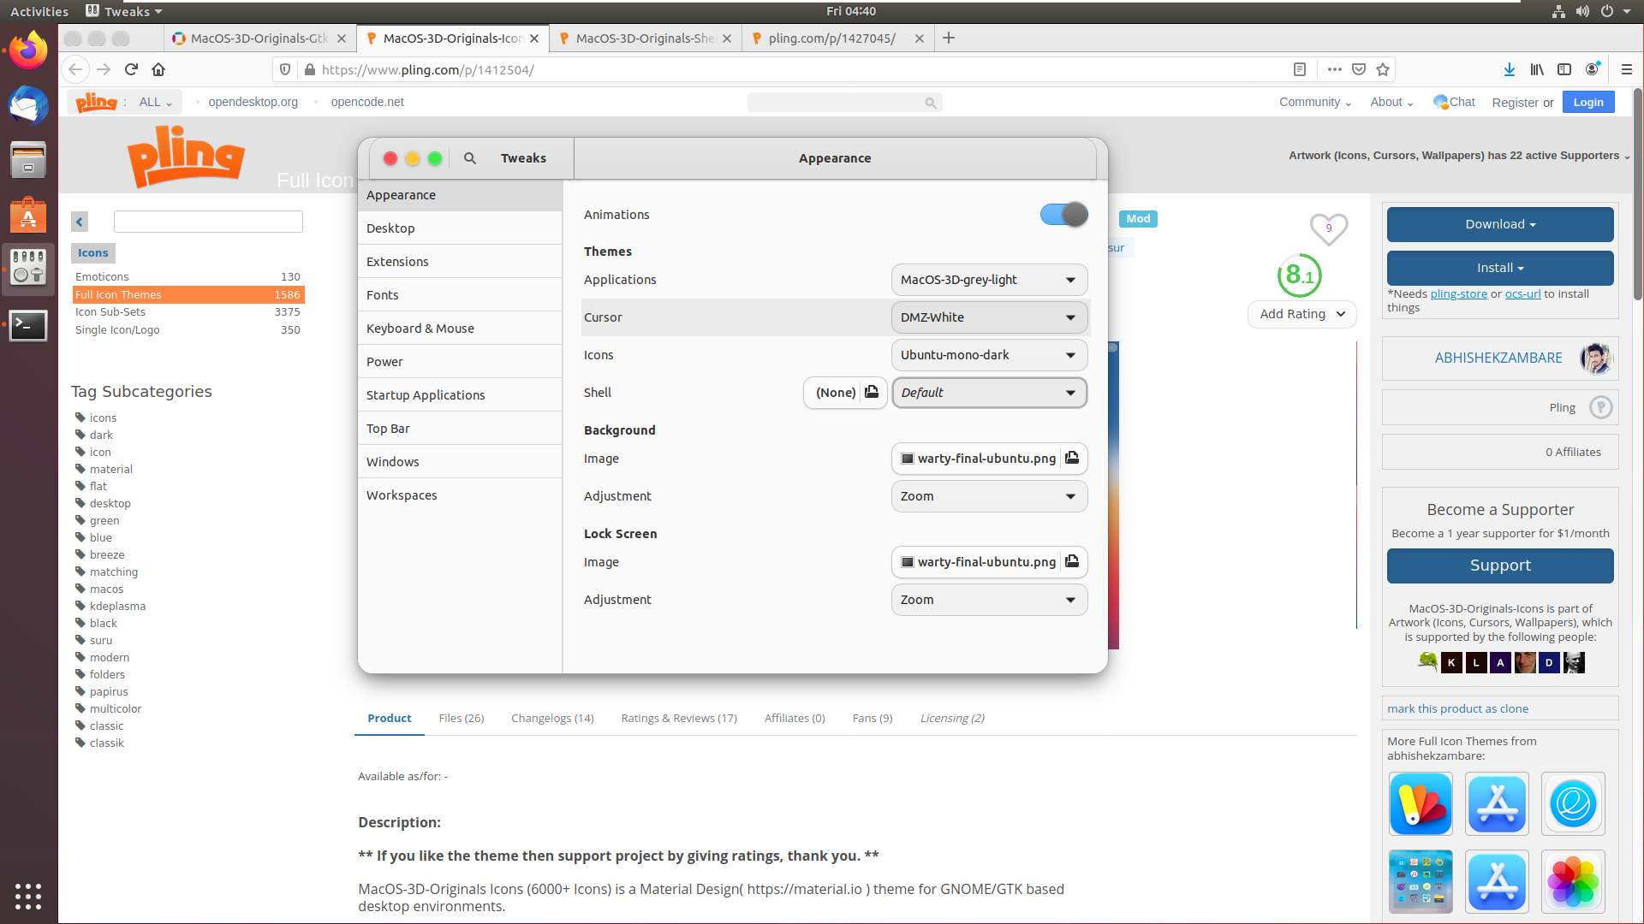Open Lock Screen Adjustment dropdown
The width and height of the screenshot is (1644, 924).
989,600
